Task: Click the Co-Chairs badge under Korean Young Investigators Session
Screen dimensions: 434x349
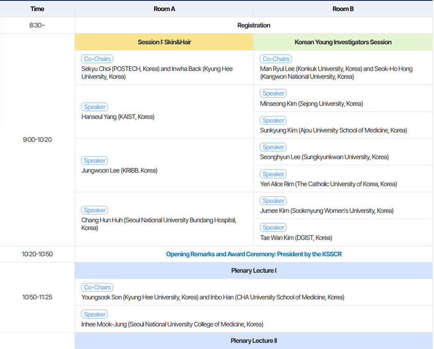Action: point(275,59)
